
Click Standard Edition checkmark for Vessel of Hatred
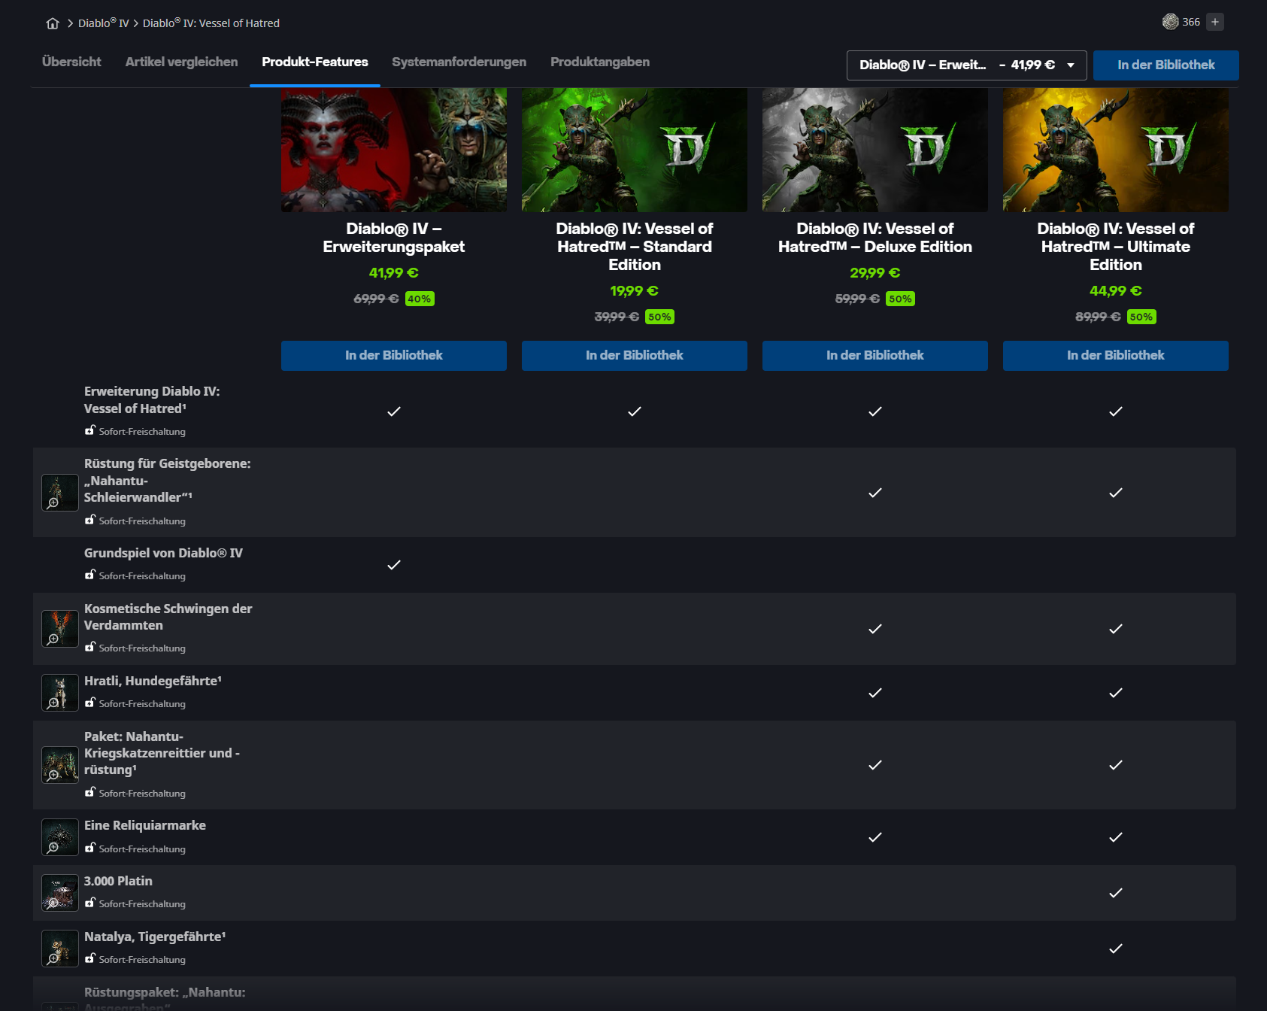(x=635, y=411)
